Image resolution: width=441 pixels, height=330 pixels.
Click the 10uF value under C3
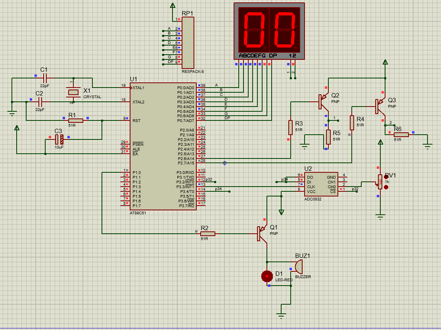pos(59,147)
